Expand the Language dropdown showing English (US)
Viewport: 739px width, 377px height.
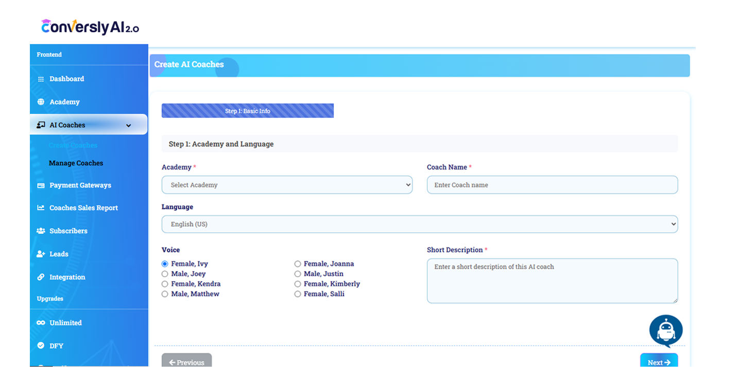(419, 224)
